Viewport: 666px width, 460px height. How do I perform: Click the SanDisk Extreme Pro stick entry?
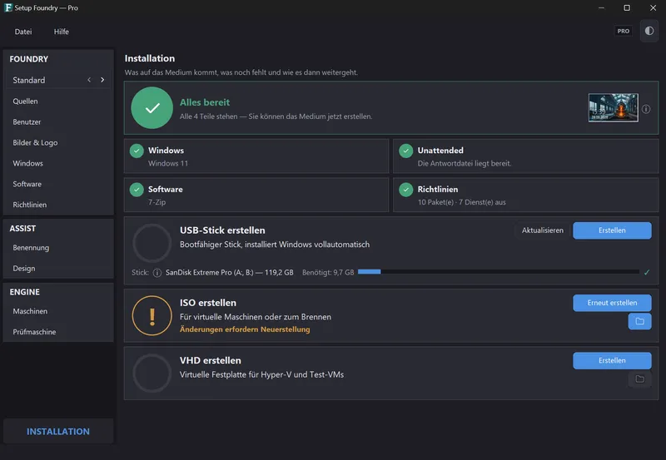coord(230,273)
